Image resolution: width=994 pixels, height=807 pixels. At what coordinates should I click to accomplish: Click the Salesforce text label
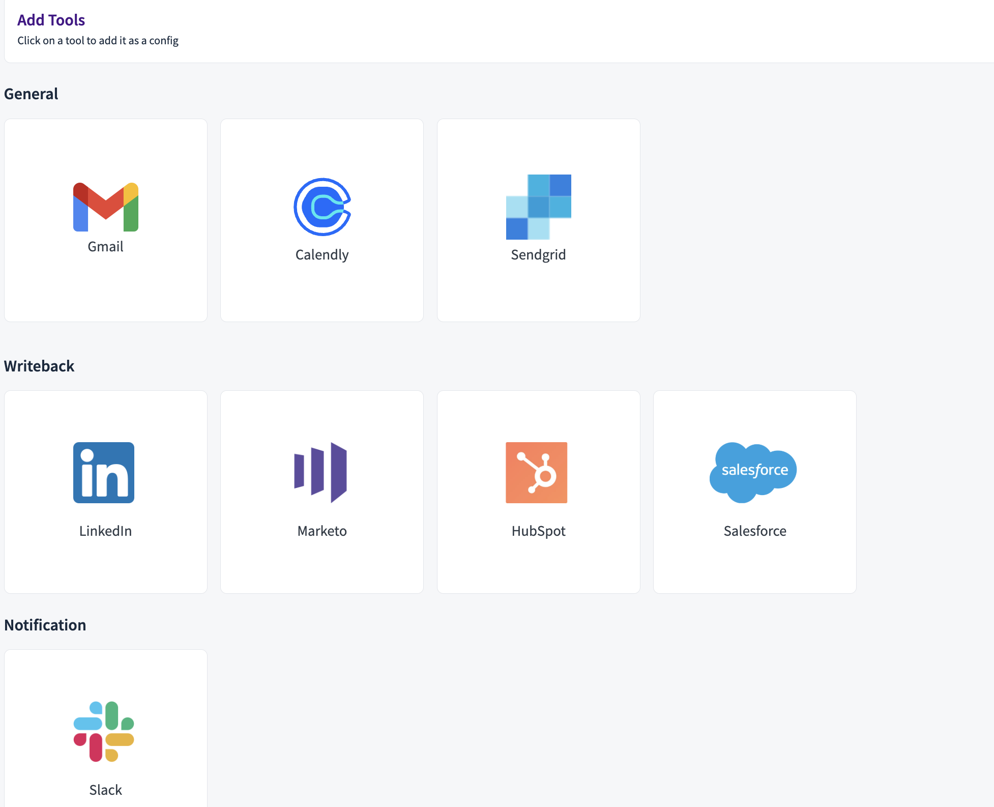(755, 531)
